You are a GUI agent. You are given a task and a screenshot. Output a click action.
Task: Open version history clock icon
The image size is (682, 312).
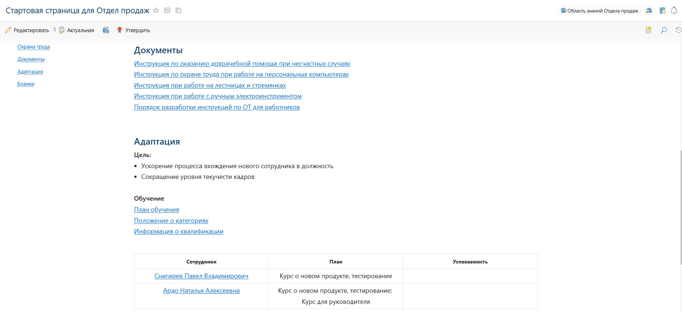tap(678, 30)
